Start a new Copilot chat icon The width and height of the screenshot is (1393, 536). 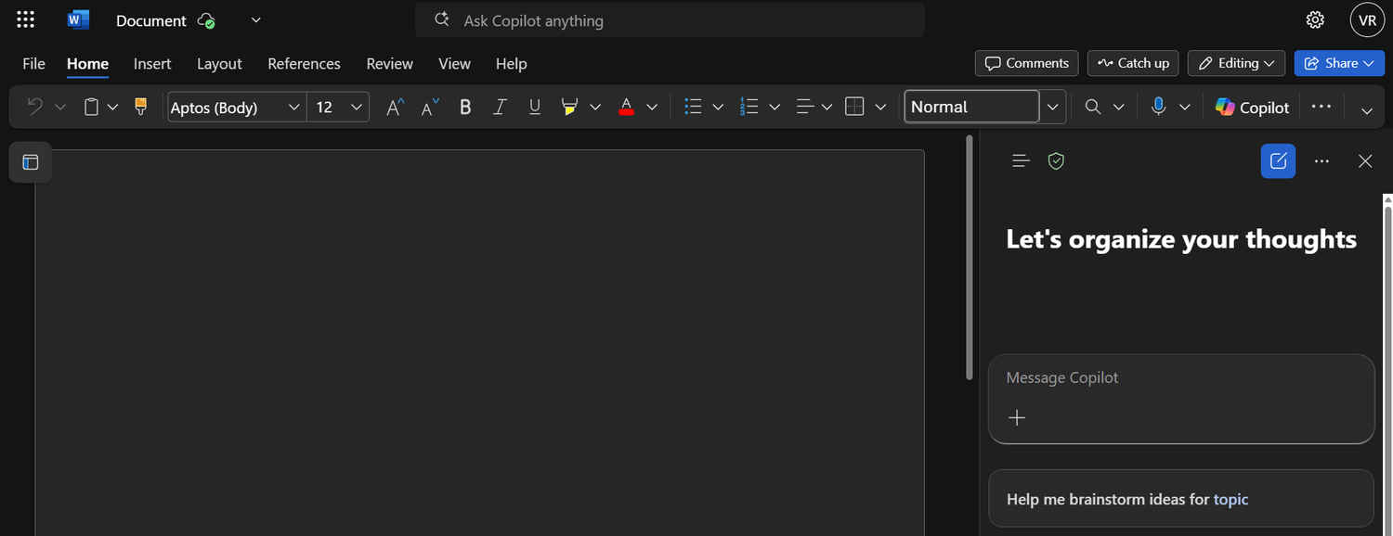[1278, 161]
